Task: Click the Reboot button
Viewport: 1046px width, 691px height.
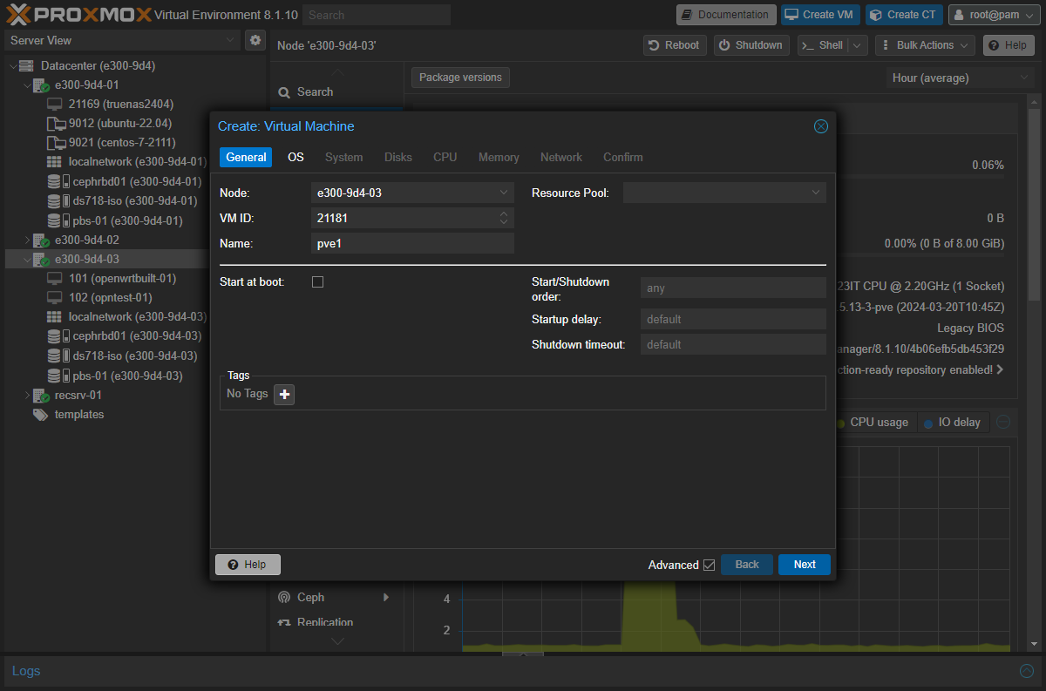Action: (x=676, y=45)
